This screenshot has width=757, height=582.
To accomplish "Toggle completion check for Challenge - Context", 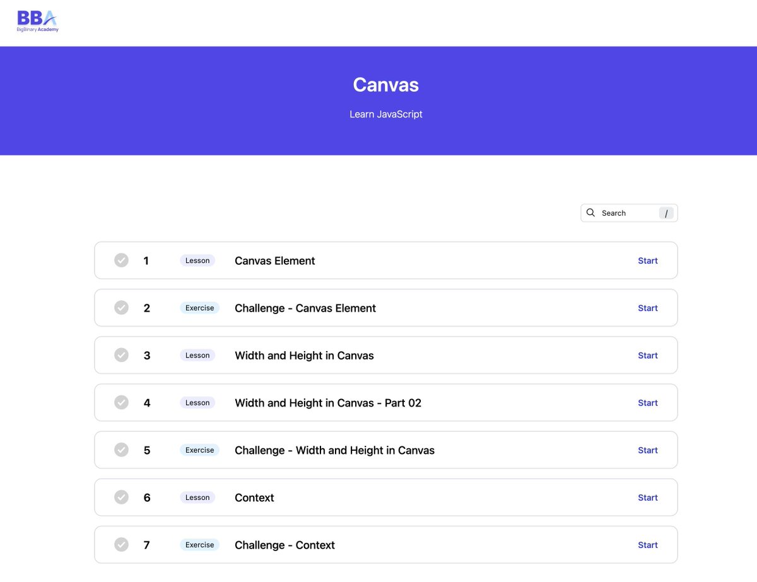I will pyautogui.click(x=121, y=544).
